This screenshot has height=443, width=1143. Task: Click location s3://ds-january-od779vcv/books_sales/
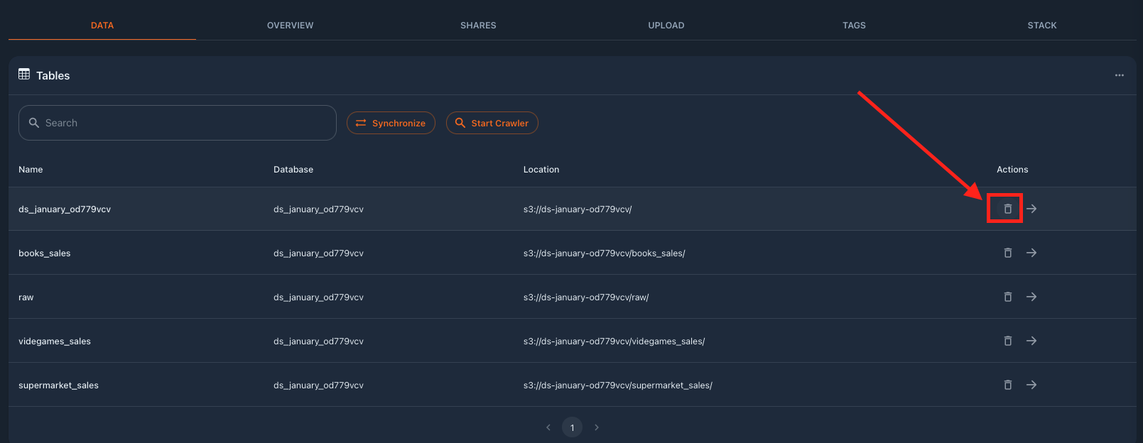(605, 253)
